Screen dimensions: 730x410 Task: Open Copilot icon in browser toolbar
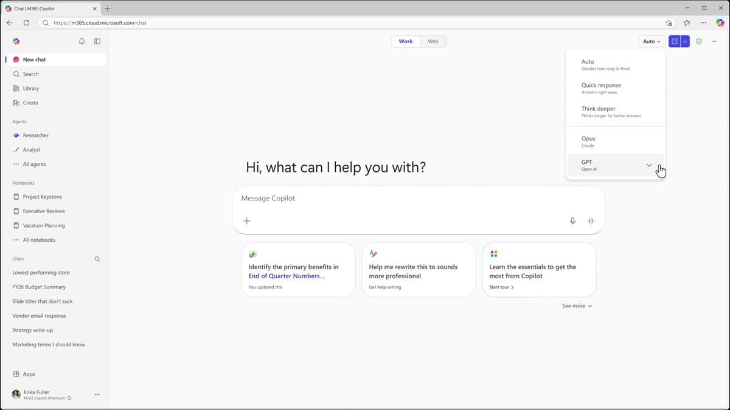(720, 22)
